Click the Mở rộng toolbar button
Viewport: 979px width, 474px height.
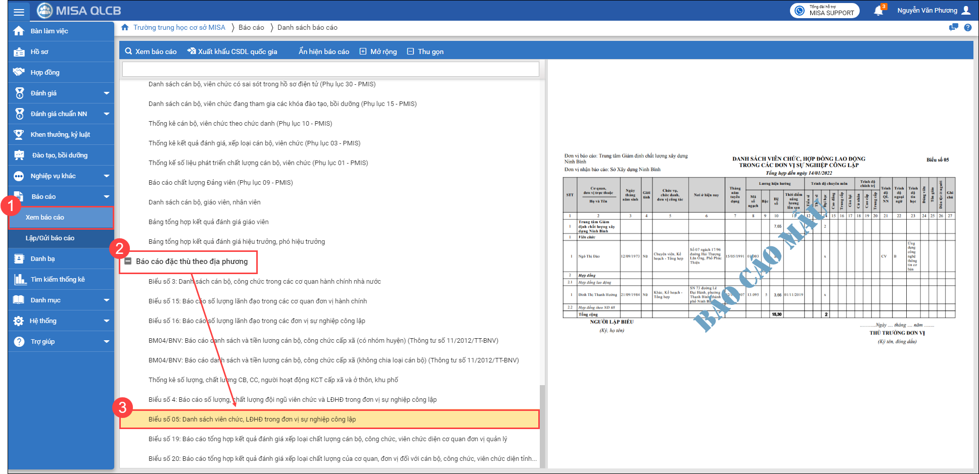[x=378, y=51]
